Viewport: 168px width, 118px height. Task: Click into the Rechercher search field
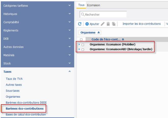(103, 14)
